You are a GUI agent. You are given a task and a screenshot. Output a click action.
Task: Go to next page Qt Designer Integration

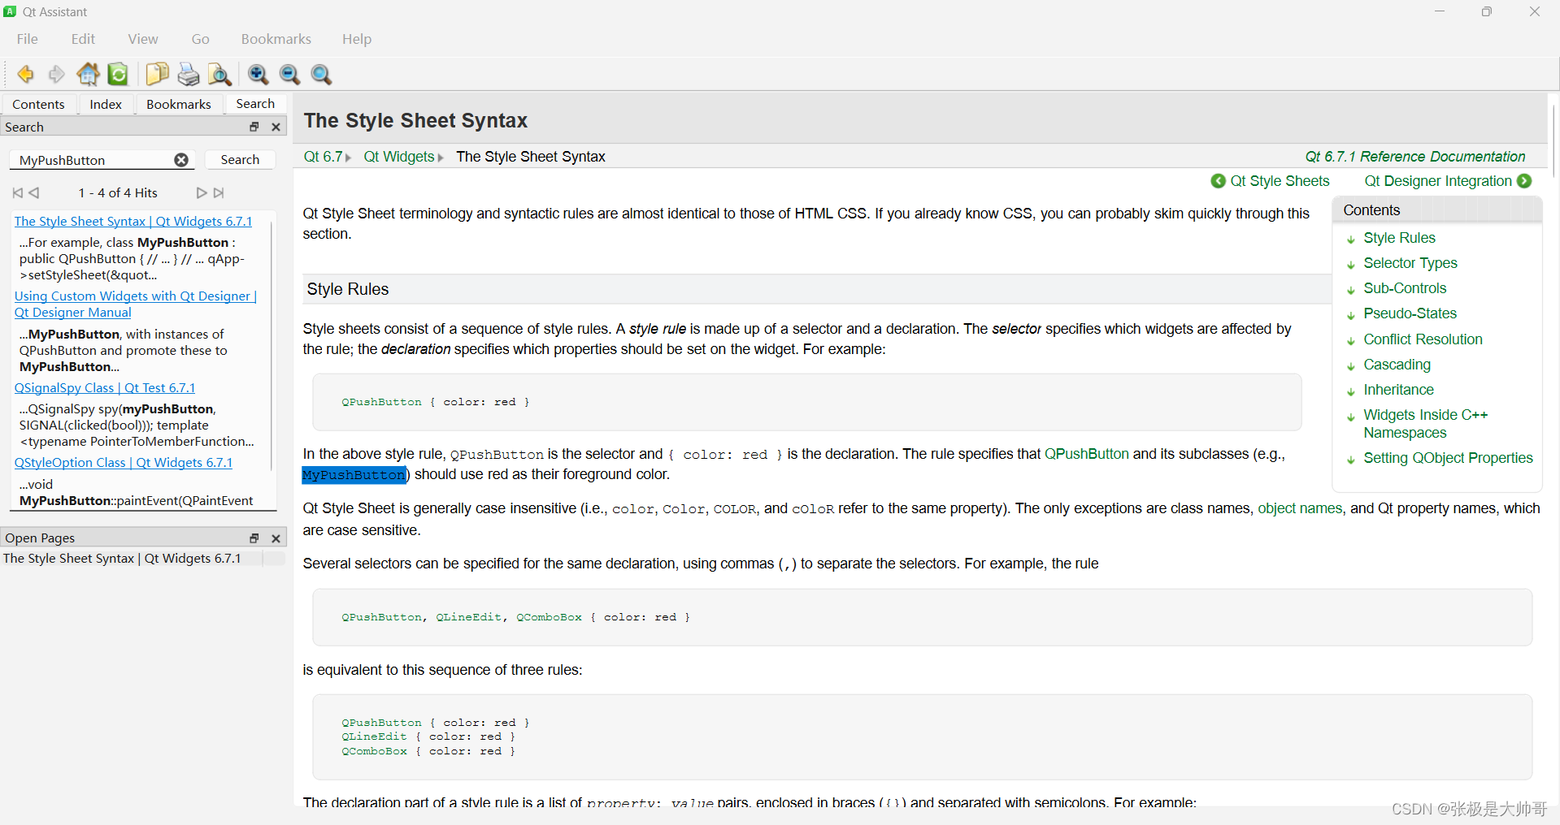click(1437, 181)
